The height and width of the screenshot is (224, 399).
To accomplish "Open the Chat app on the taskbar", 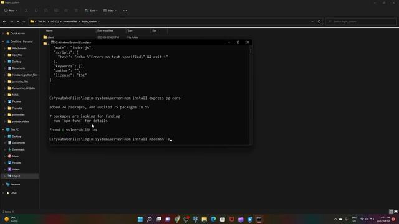I will [168, 219].
